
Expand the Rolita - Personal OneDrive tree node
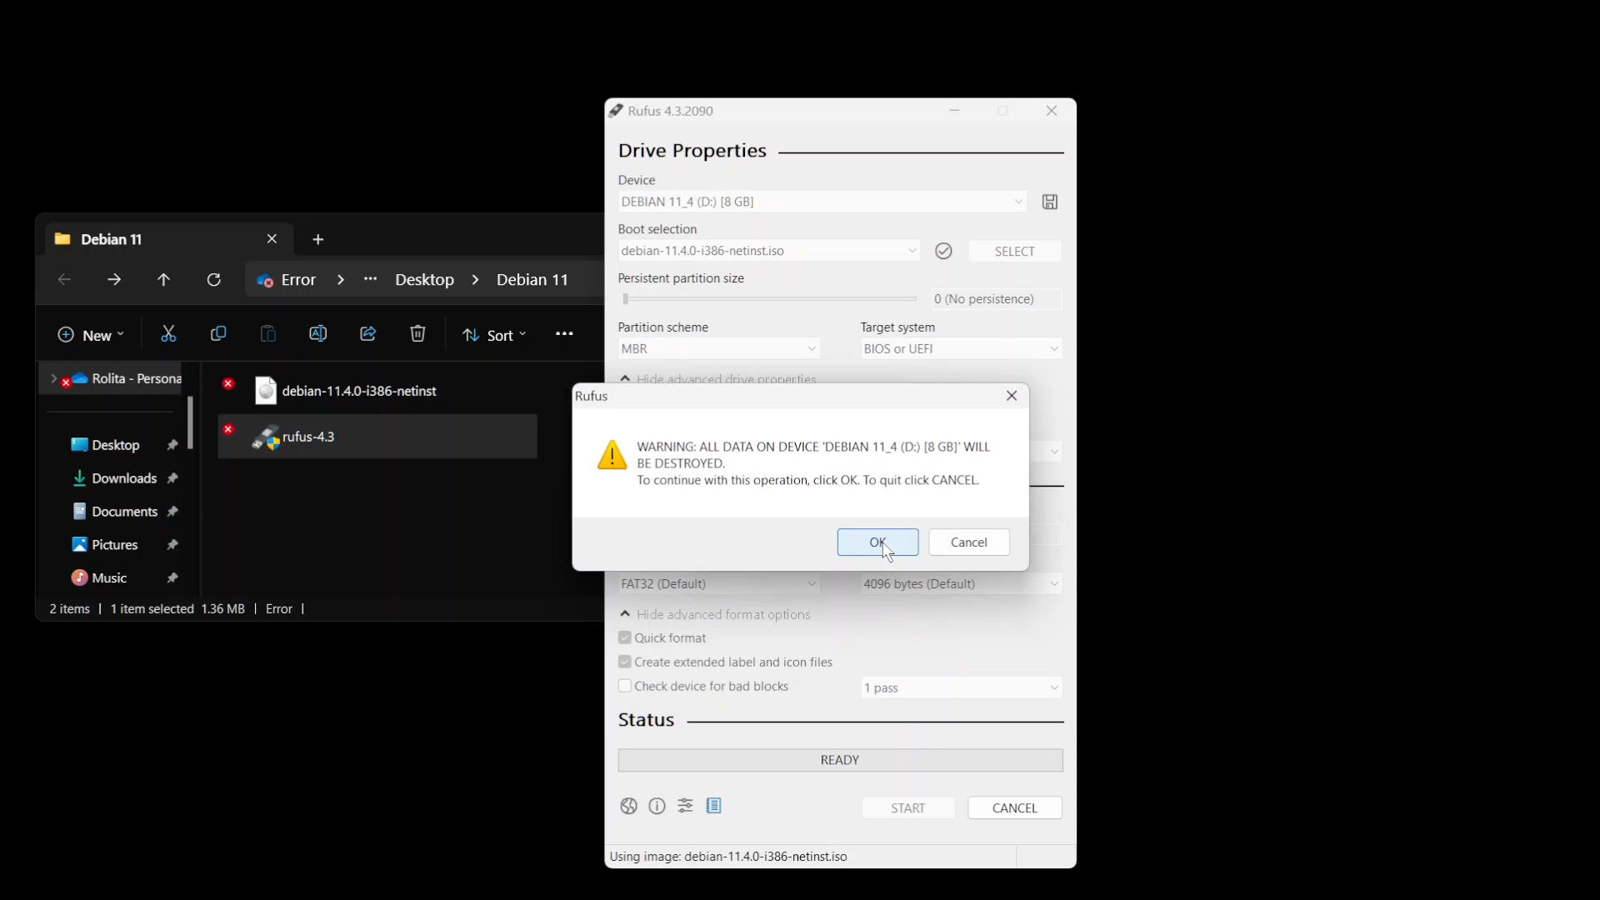pos(53,378)
